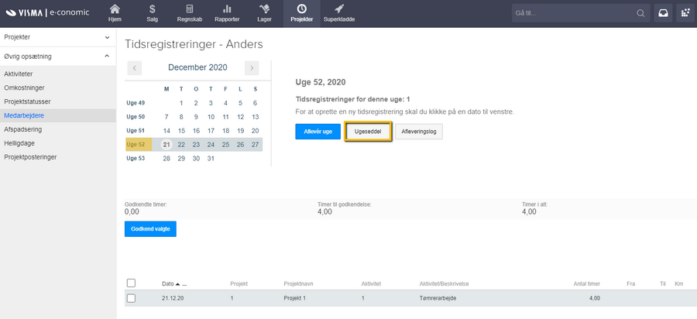Image resolution: width=697 pixels, height=319 pixels.
Task: Go to next month in calendar
Action: click(x=251, y=68)
